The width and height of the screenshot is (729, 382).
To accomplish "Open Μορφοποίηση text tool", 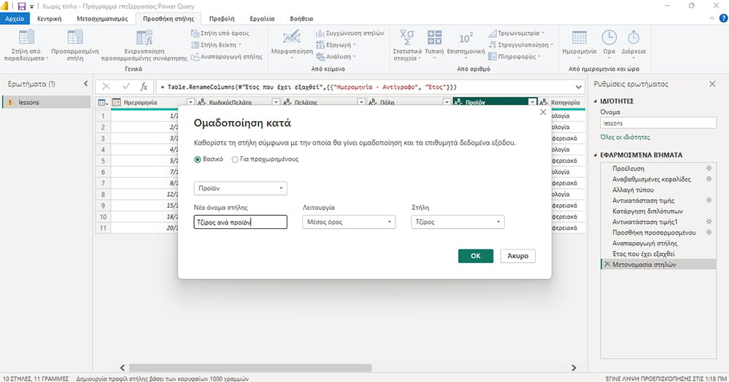I will [x=292, y=45].
